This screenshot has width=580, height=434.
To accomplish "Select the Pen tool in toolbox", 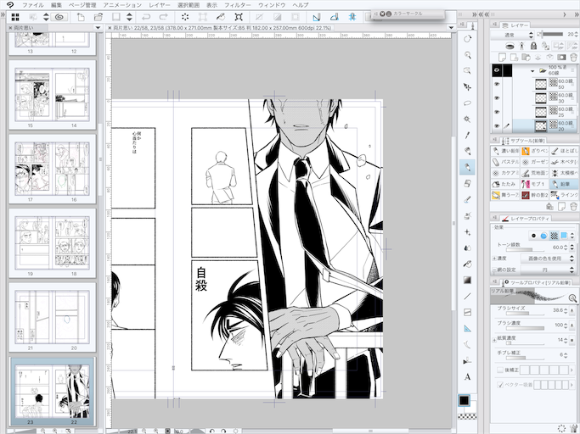I will click(x=468, y=151).
